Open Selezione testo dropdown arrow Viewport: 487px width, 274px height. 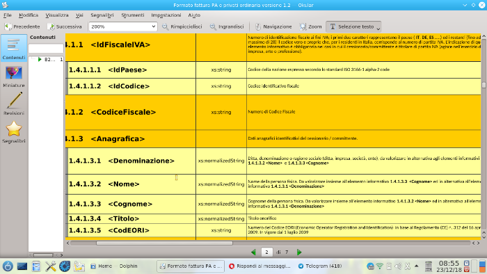[378, 28]
